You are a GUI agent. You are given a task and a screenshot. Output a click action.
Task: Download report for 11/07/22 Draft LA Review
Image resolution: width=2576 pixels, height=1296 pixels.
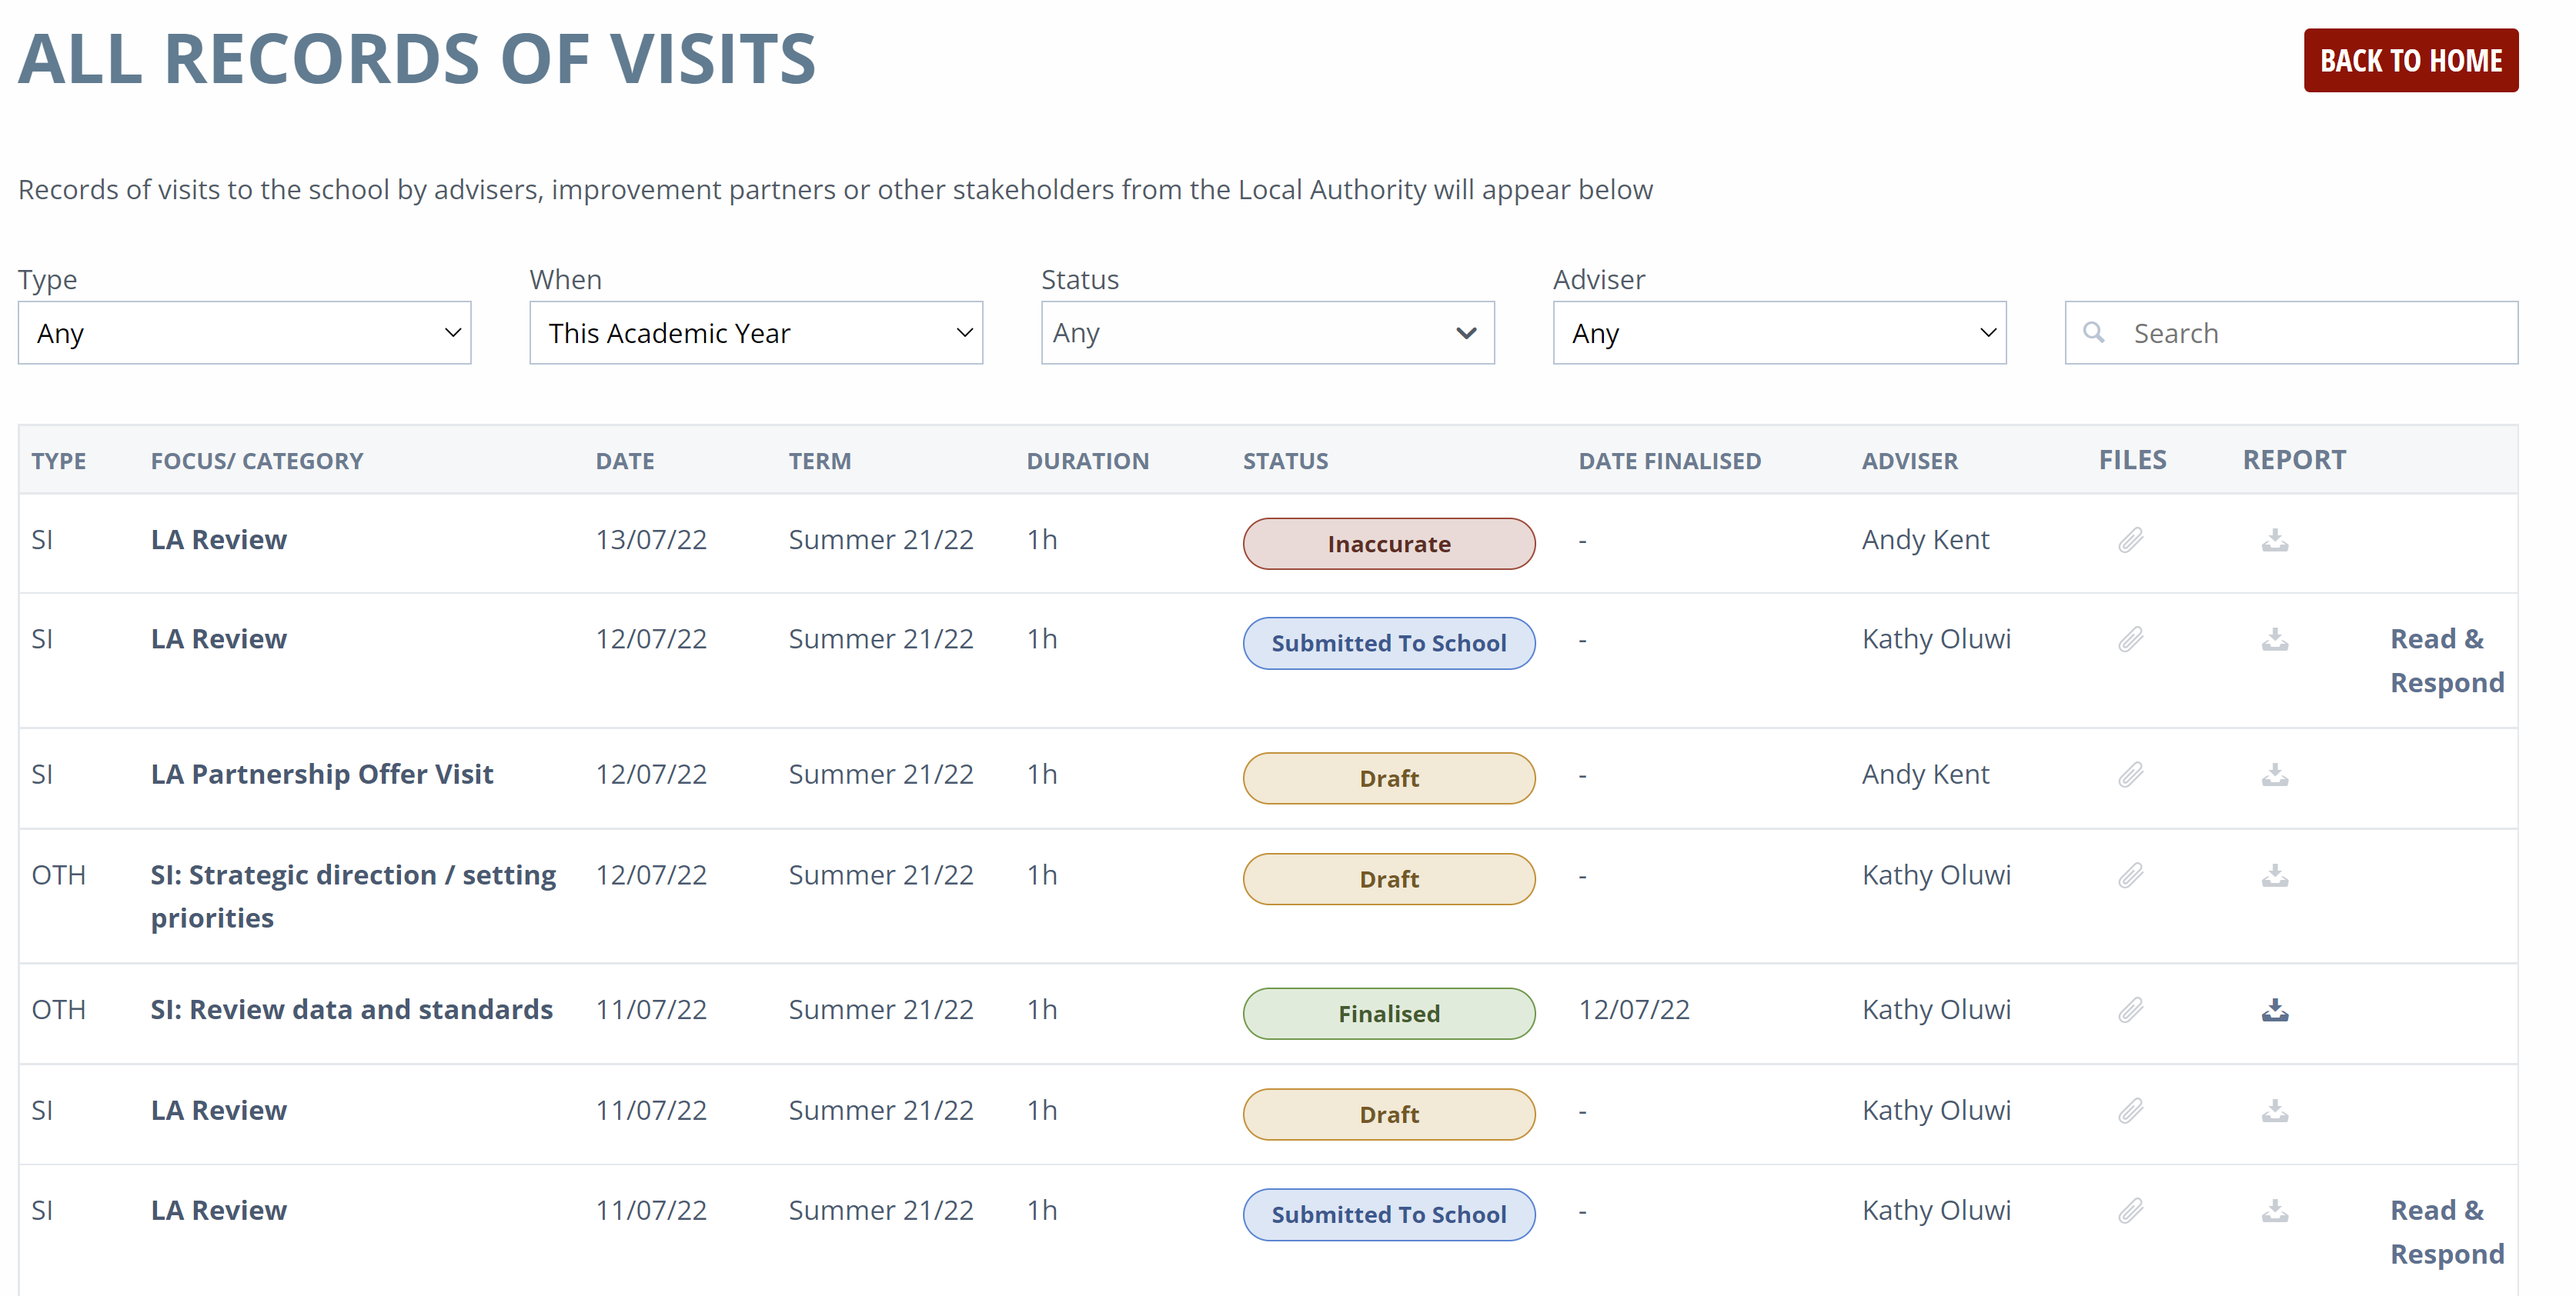(2275, 1111)
